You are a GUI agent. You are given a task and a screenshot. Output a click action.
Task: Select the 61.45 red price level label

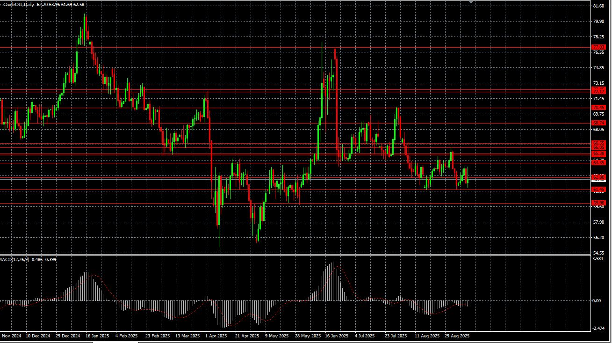(599, 190)
